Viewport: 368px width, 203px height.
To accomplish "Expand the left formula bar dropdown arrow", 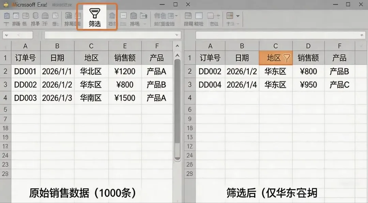I will [x=177, y=35].
